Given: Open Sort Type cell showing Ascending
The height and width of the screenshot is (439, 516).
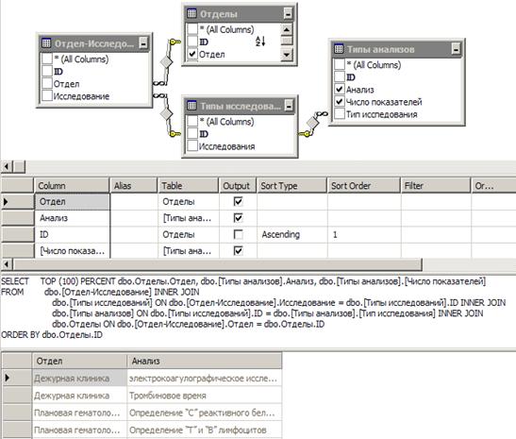Looking at the screenshot, I should click(x=291, y=234).
